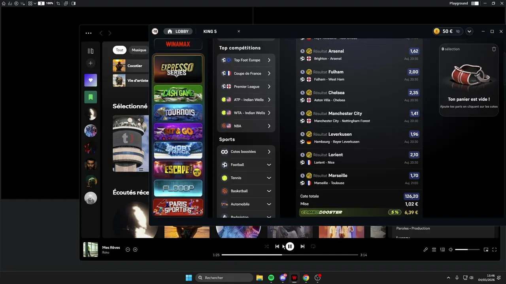Open Premier League competition
Image resolution: width=506 pixels, height=284 pixels.
point(246,87)
